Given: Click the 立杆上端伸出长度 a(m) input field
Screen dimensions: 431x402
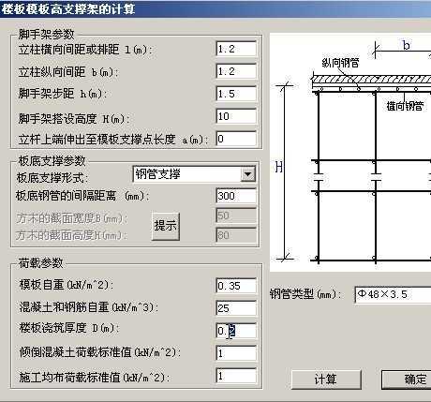Looking at the screenshot, I should tap(236, 139).
